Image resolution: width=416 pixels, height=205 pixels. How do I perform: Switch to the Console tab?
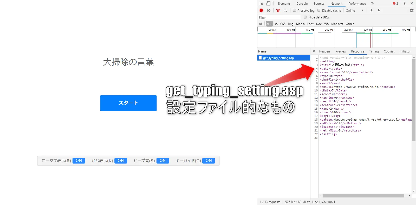(302, 4)
